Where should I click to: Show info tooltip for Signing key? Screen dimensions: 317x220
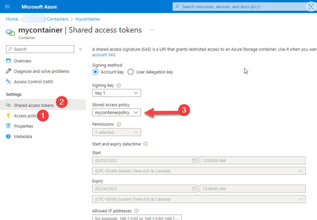click(119, 85)
